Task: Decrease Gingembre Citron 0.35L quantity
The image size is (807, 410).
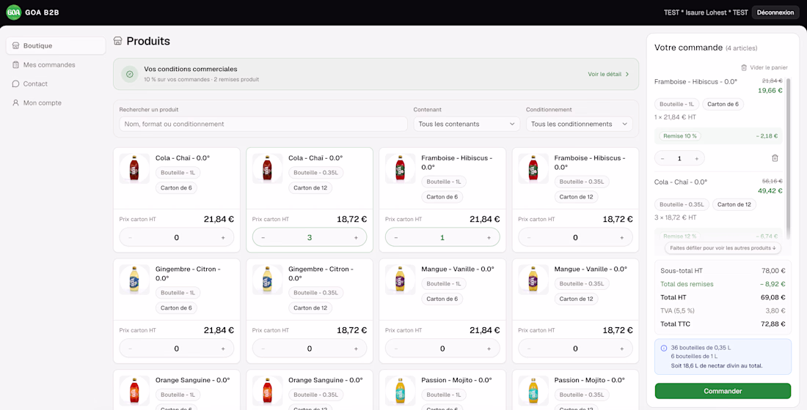Action: pyautogui.click(x=263, y=348)
